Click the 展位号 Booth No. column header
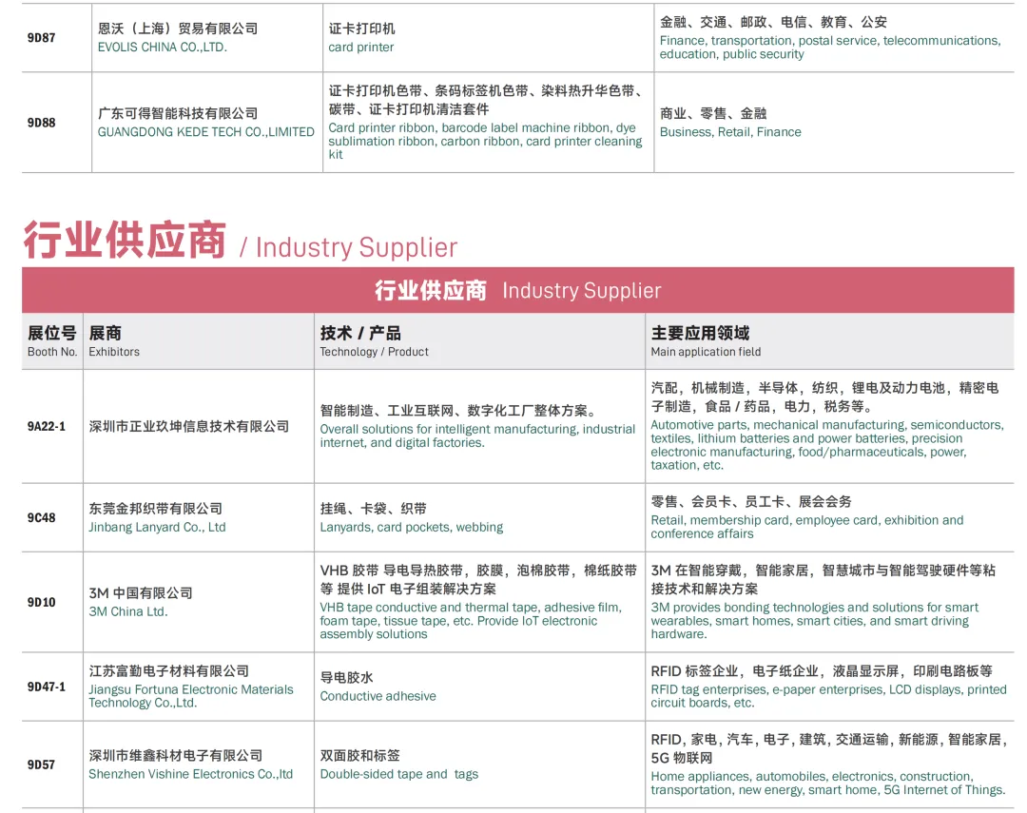This screenshot has height=813, width=1027. click(x=52, y=341)
